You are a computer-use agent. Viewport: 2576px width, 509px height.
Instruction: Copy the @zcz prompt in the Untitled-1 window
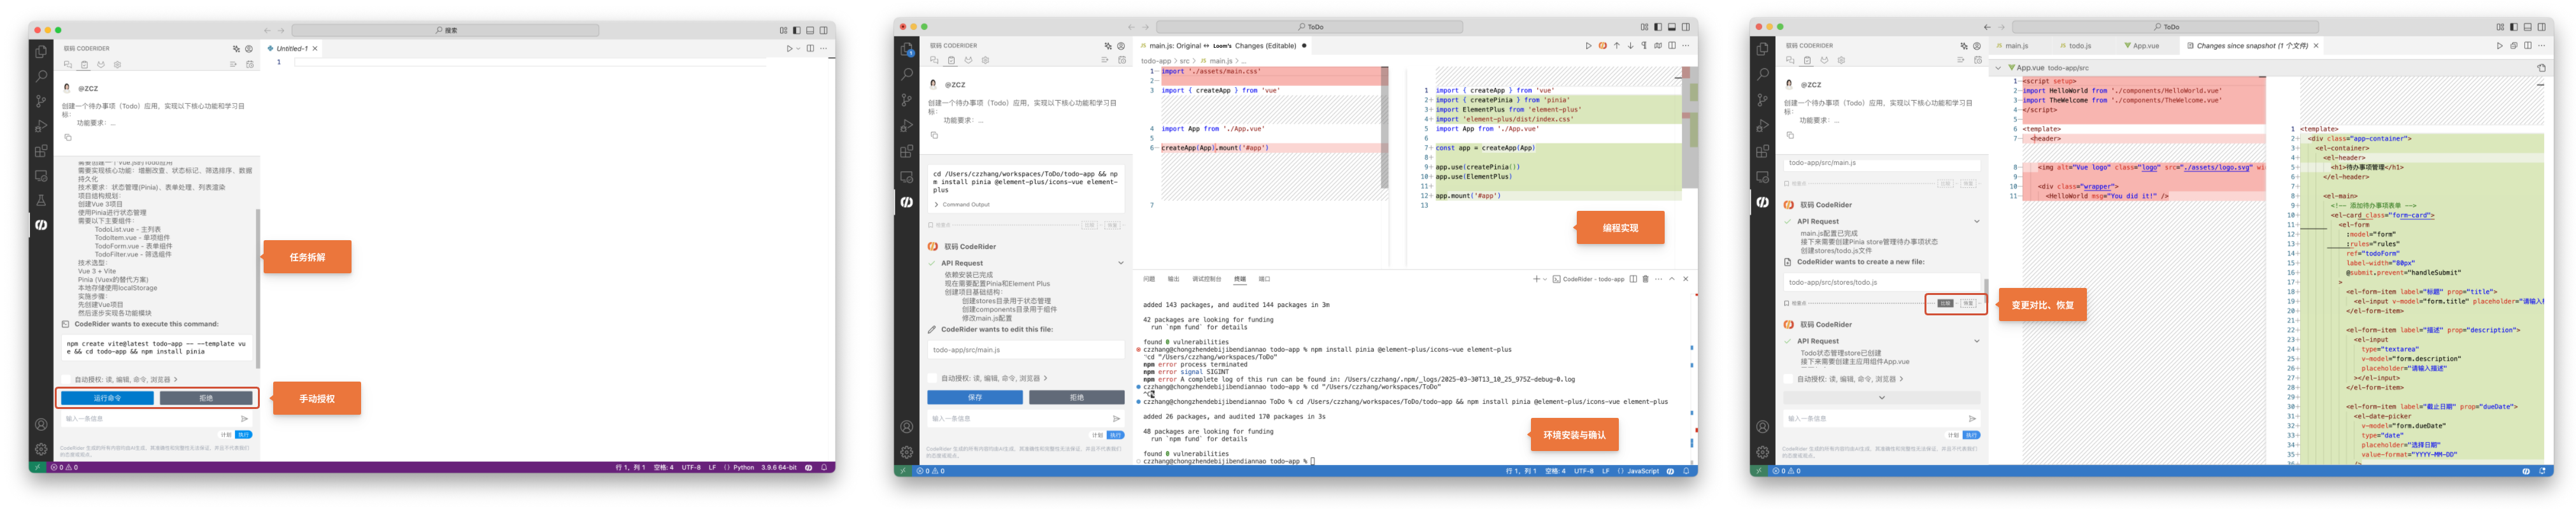tap(68, 137)
